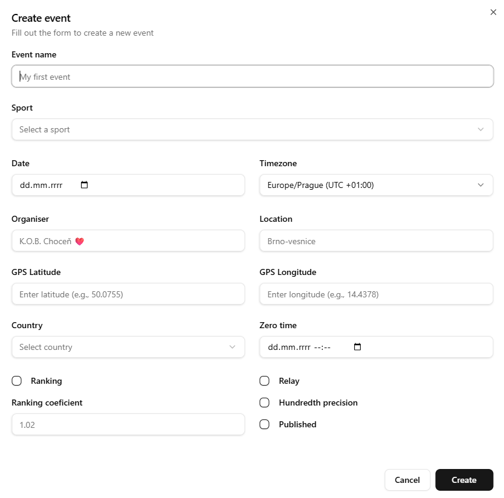Click the Country dropdown chevron
504x498 pixels.
tap(232, 347)
